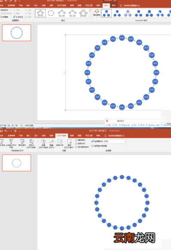Open 动画 tab in upper window
Viewport: 171px width, 250px height.
tap(51, 6)
